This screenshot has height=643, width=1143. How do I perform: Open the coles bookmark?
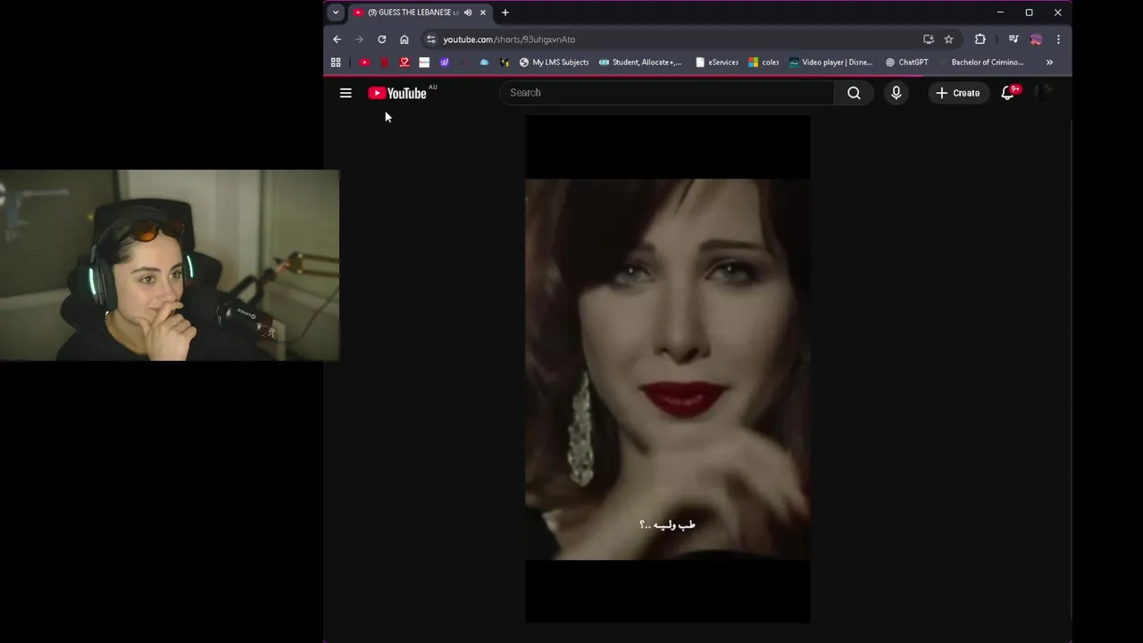pos(763,63)
